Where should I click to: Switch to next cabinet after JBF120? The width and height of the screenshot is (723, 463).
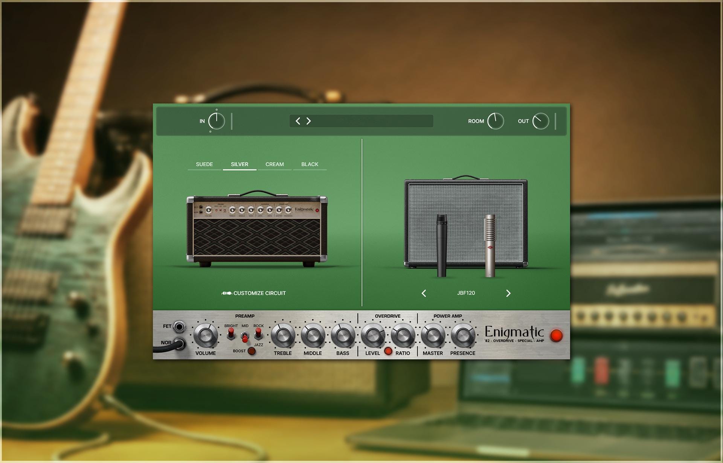(508, 293)
